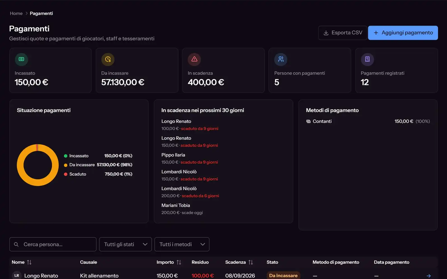Click Pagamenti in the breadcrumb
The image size is (447, 279).
pyautogui.click(x=41, y=13)
